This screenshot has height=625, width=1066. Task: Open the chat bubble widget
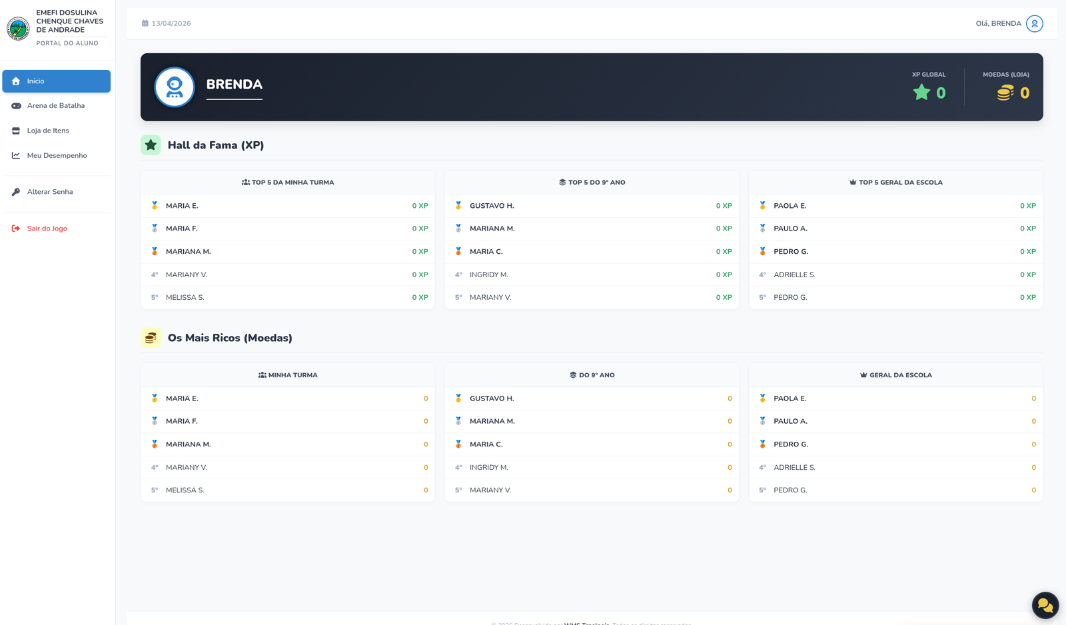coord(1045,605)
